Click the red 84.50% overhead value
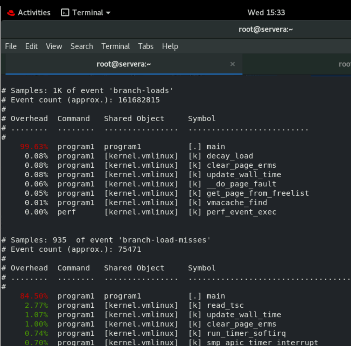This screenshot has height=346, width=351. pyautogui.click(x=34, y=296)
